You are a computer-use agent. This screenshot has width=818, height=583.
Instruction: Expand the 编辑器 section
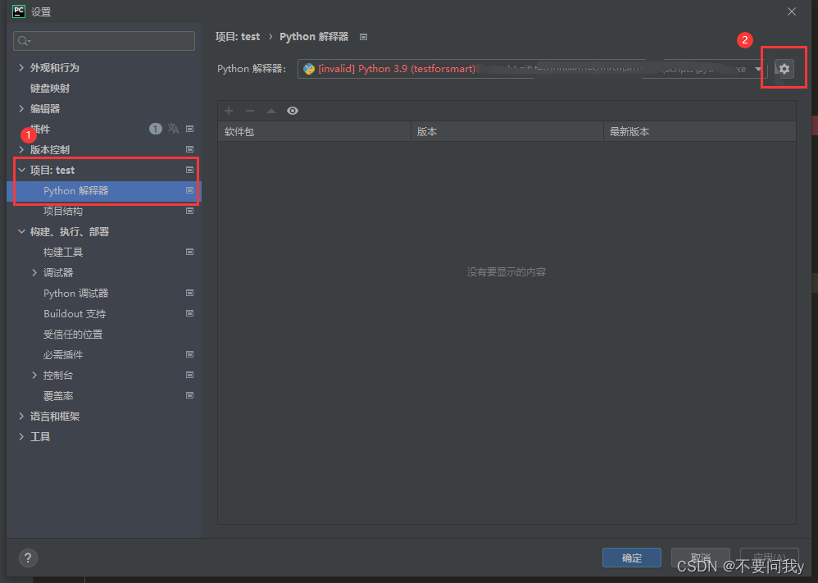point(21,108)
